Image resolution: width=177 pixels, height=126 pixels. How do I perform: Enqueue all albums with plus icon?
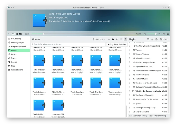pyautogui.click(x=109, y=39)
